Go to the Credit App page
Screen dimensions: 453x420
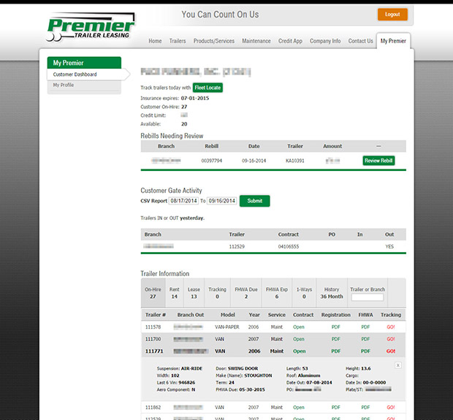(290, 42)
